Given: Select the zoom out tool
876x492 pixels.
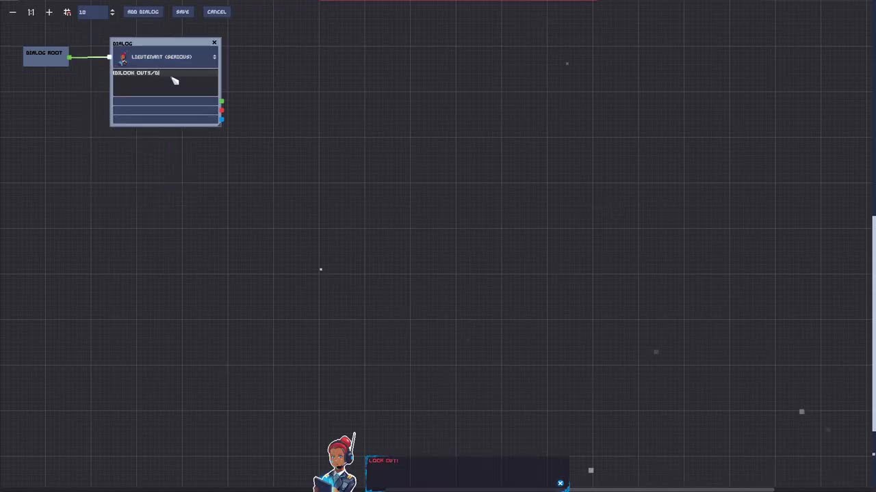Looking at the screenshot, I should point(12,12).
